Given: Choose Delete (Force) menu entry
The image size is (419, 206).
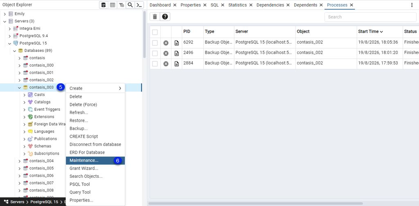Looking at the screenshot, I should 95,104.
